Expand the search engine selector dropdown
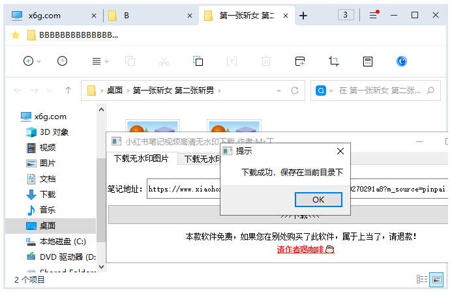 coord(331,91)
